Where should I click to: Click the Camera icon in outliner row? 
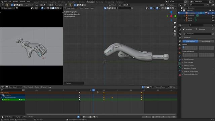tap(187, 15)
